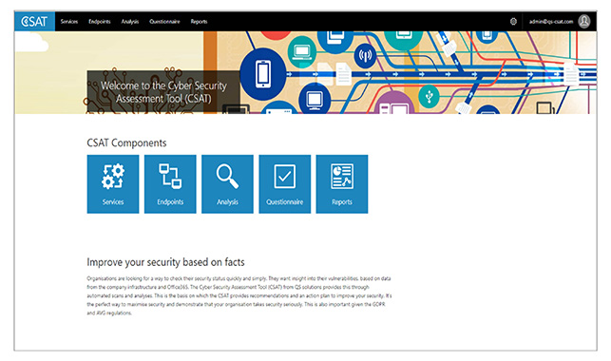611x361 pixels.
Task: Open the Analysis tile with magnifier icon
Action: (x=227, y=183)
